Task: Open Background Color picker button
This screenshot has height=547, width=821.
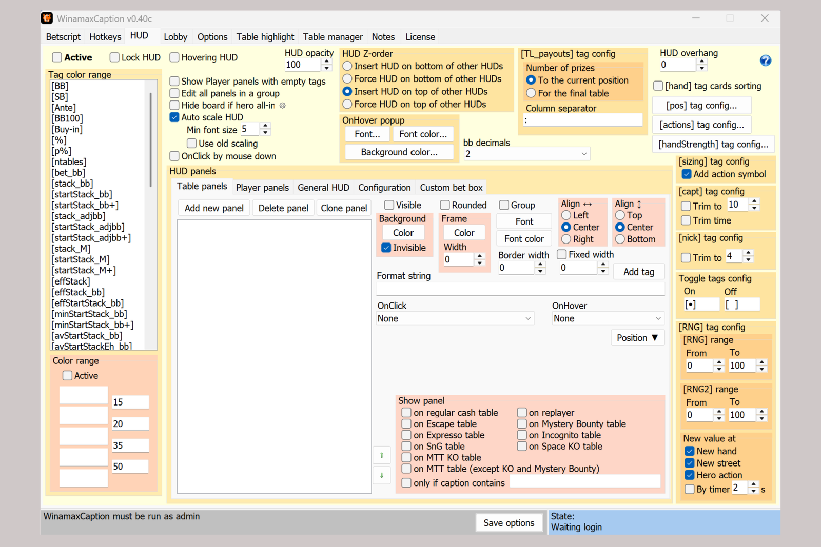Action: pos(403,233)
